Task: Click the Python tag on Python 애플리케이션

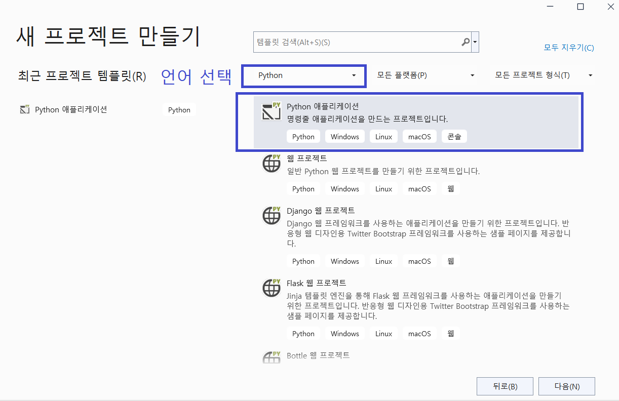Action: 303,137
